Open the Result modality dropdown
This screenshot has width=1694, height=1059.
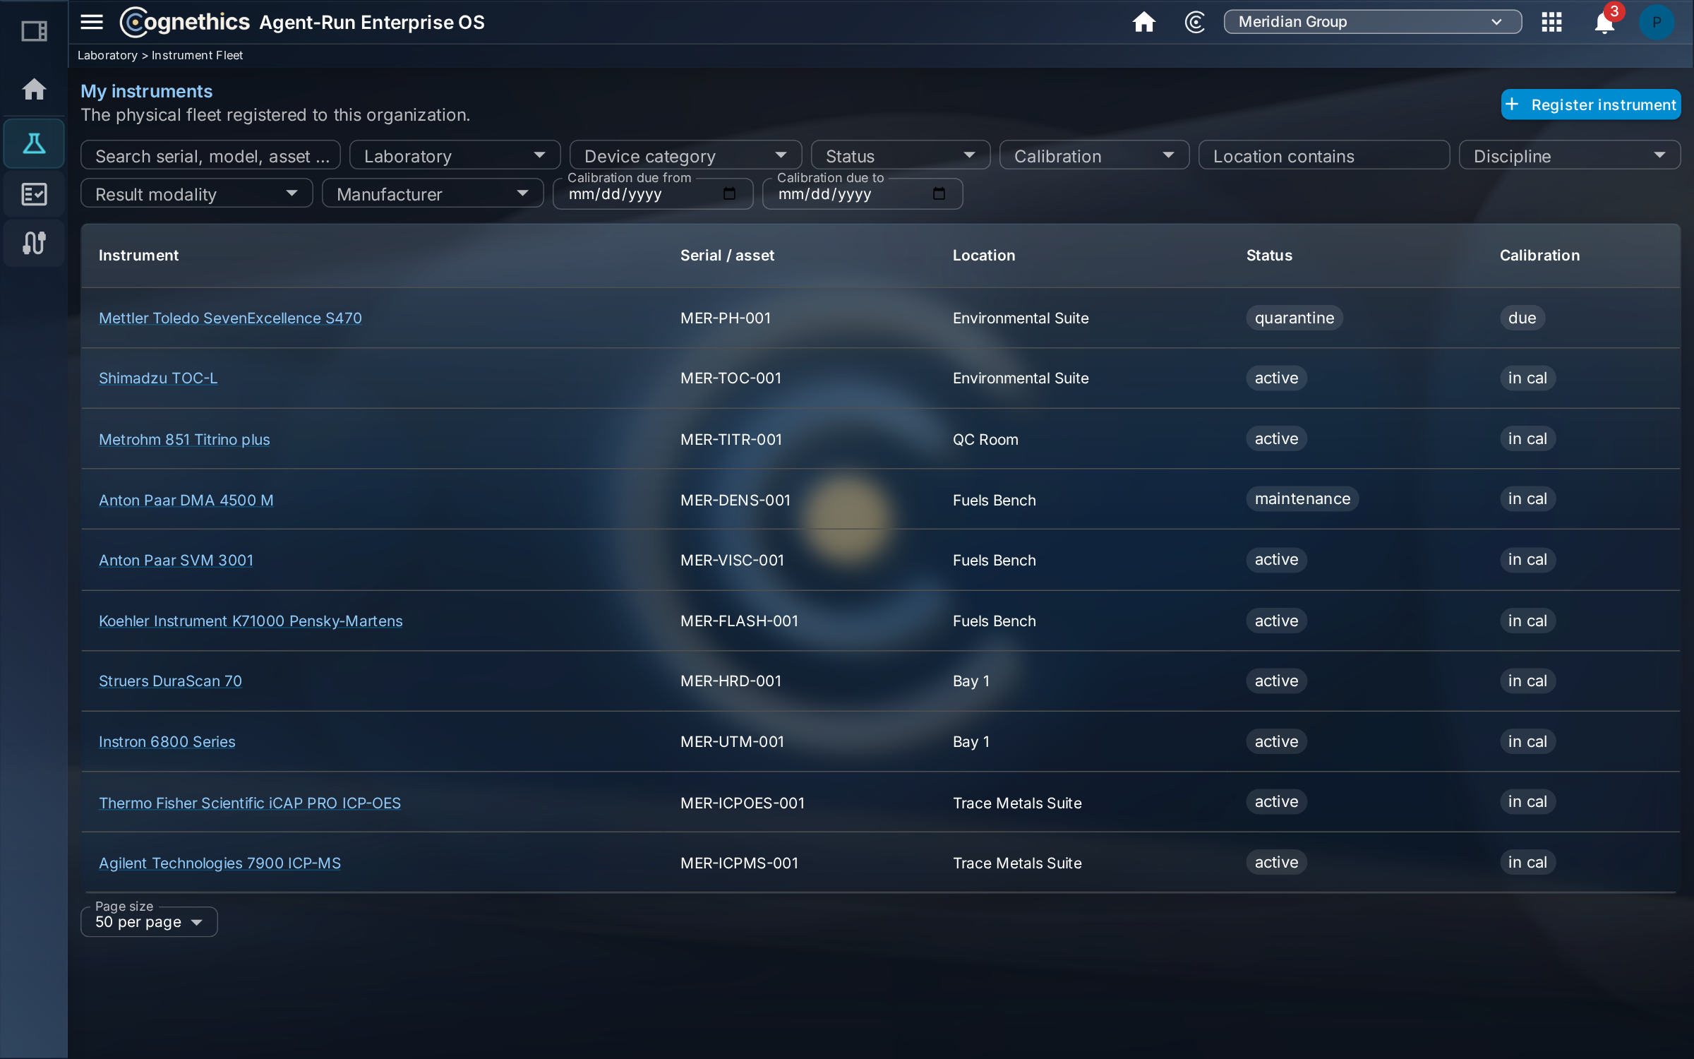point(196,193)
